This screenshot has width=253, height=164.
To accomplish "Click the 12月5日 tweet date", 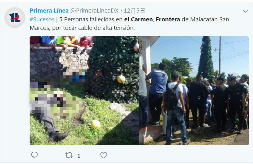I will click(134, 11).
